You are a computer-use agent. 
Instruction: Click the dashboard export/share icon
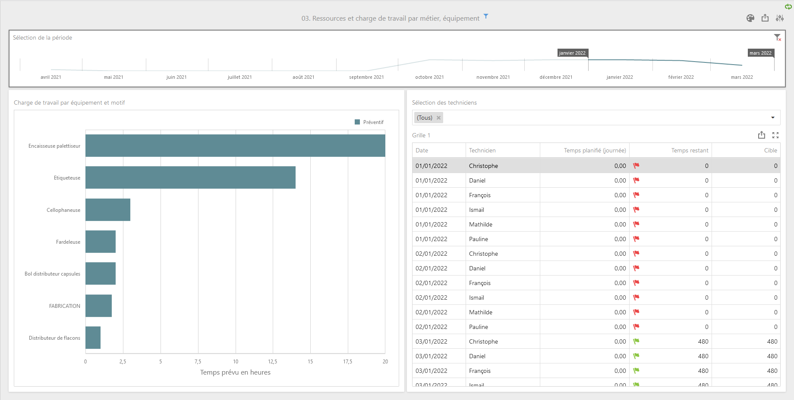coord(765,18)
